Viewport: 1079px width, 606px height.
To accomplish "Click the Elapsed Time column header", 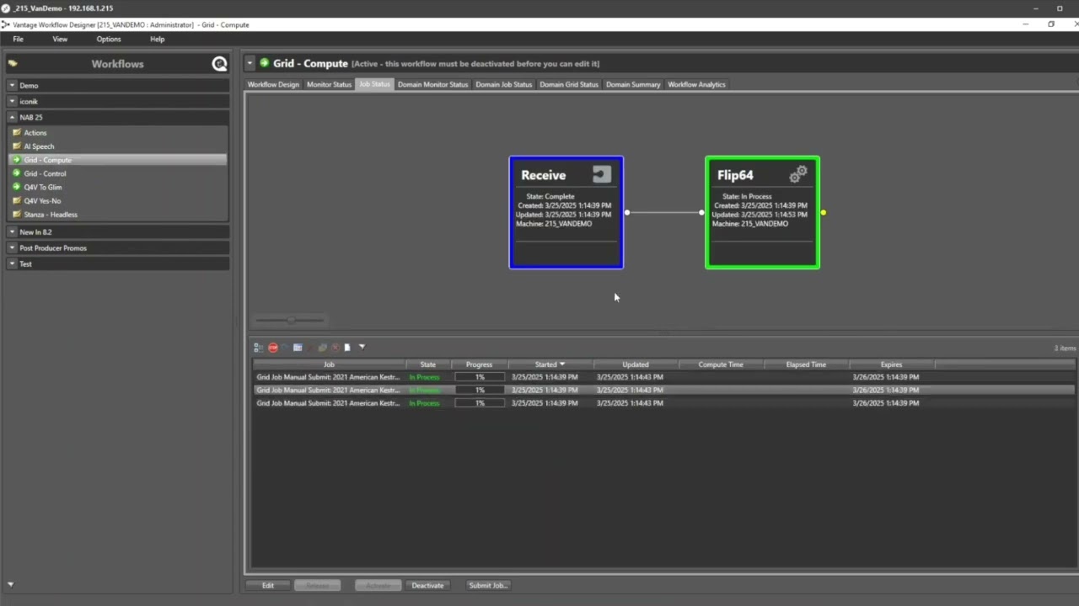I will point(806,364).
